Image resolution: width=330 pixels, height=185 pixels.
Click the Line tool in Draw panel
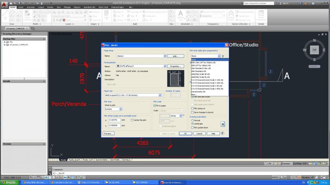[5, 14]
